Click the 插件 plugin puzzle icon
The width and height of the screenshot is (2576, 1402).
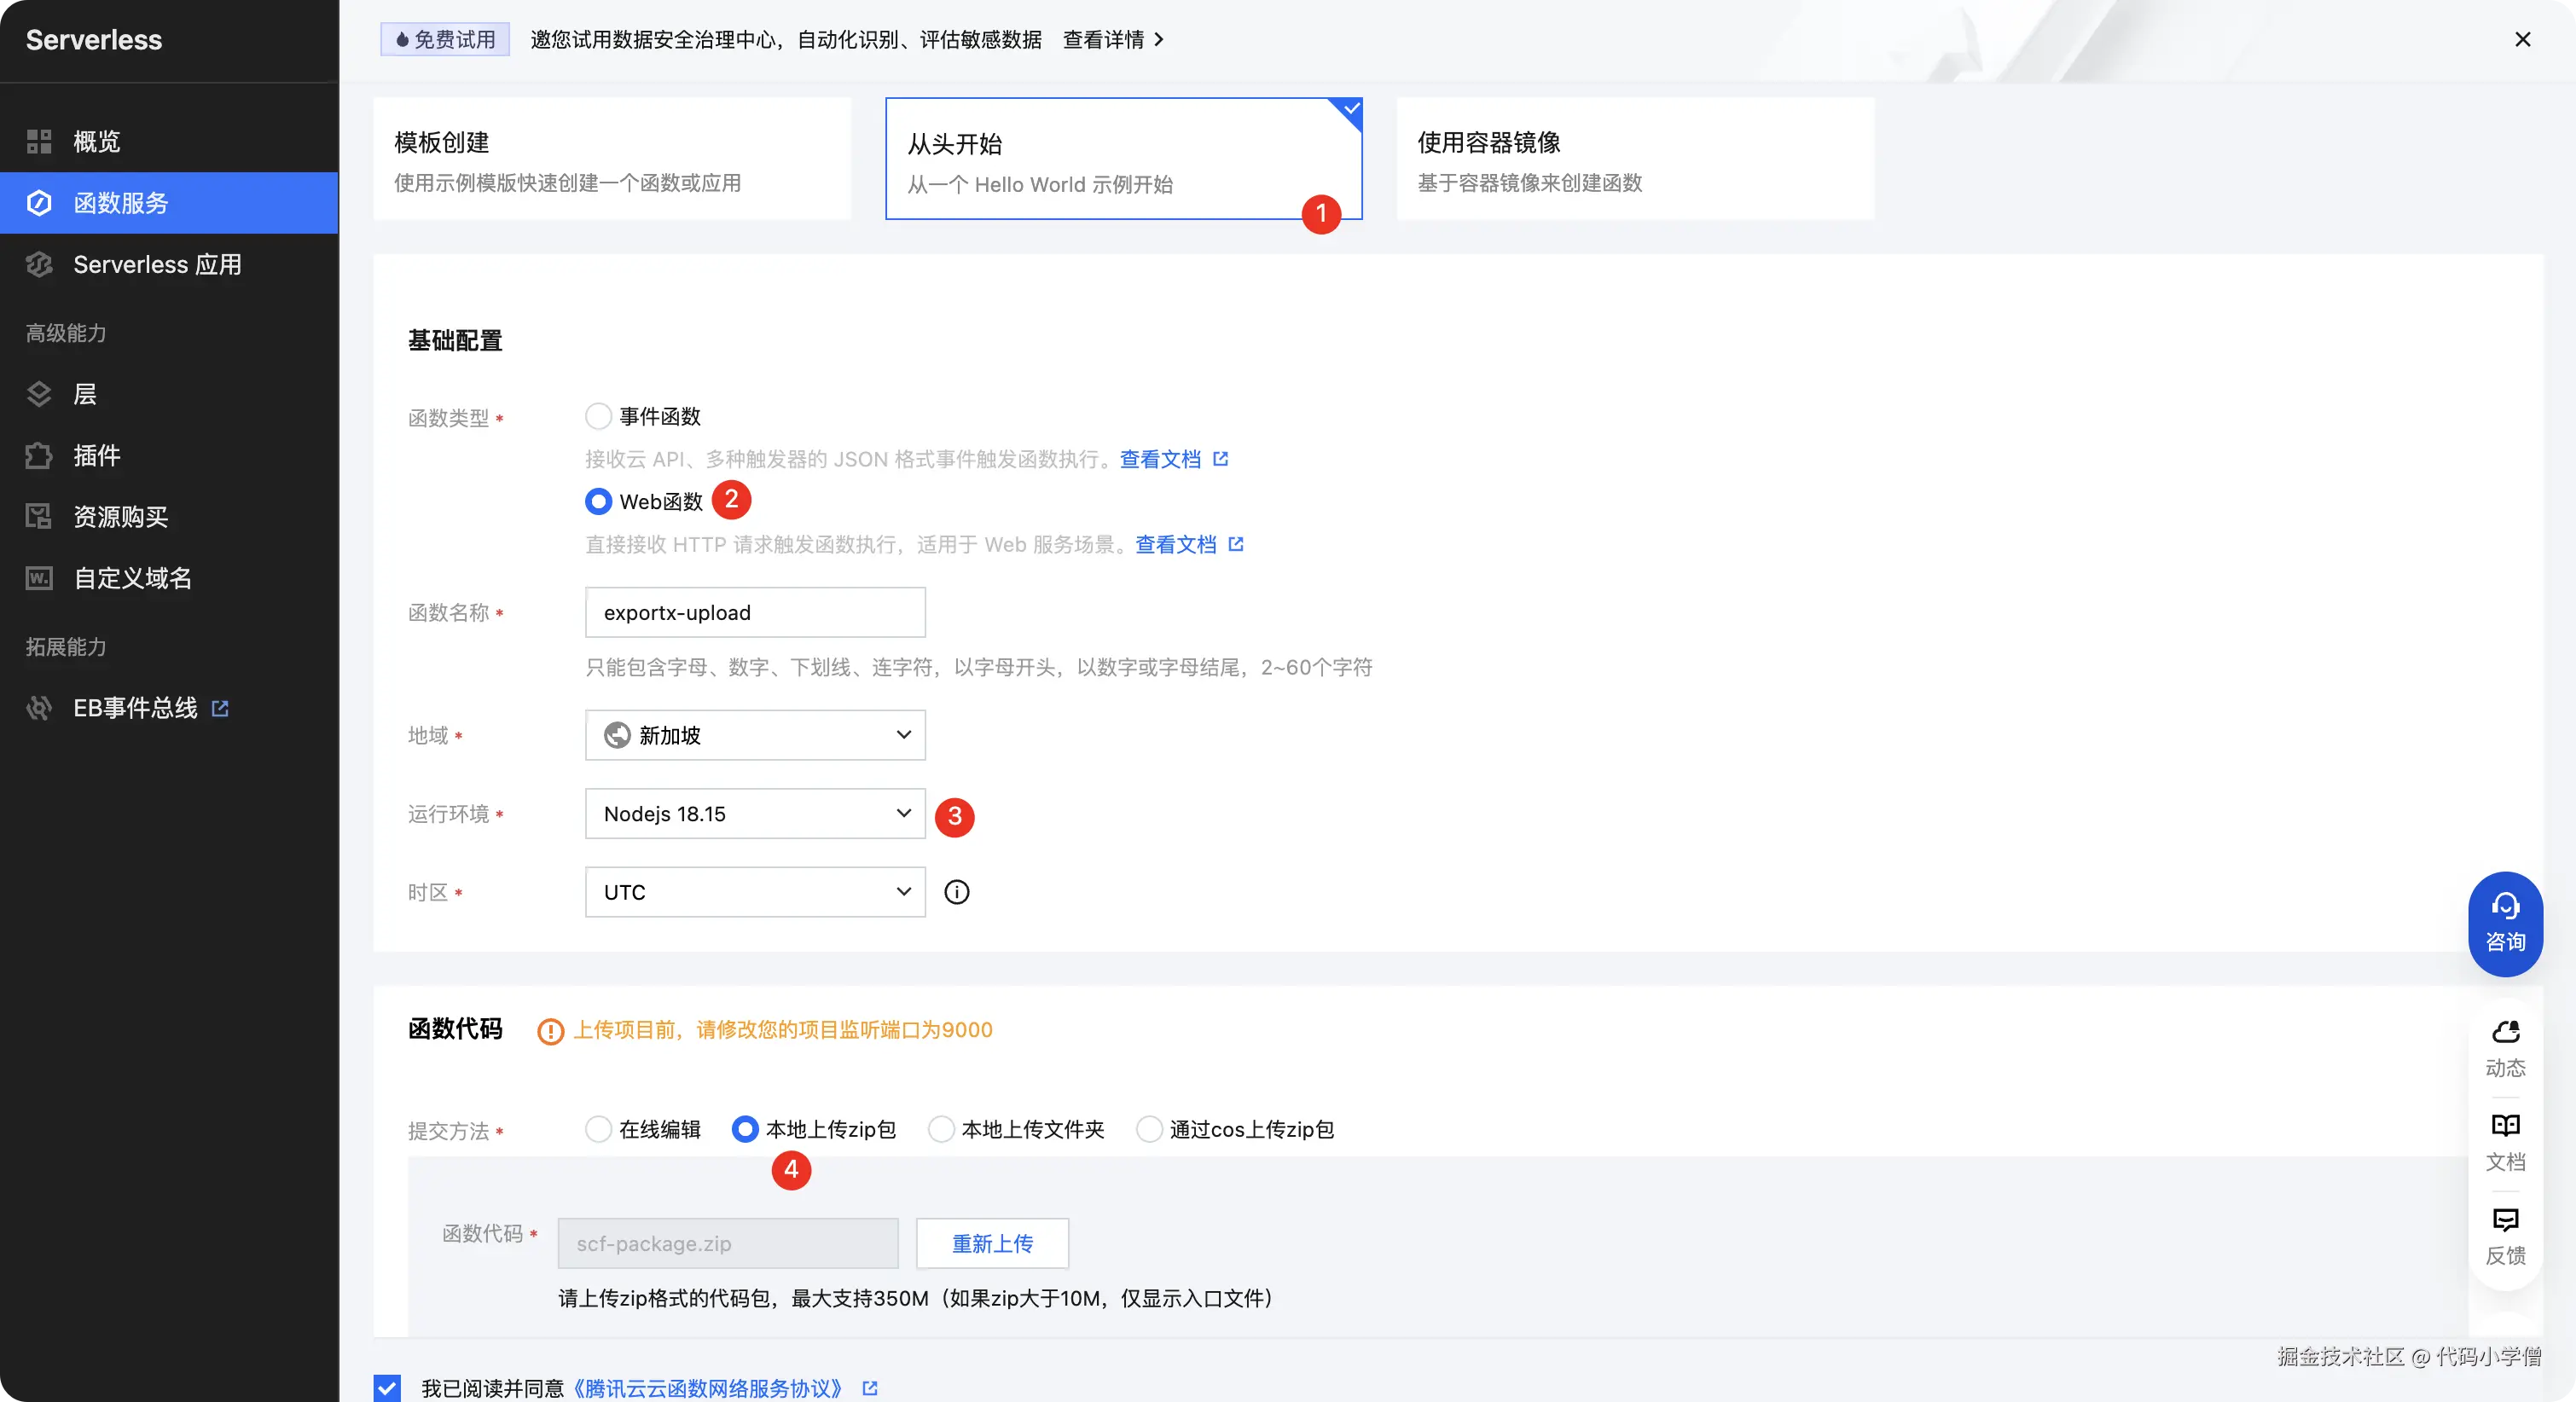point(39,456)
